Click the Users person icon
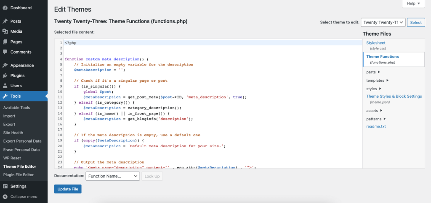The width and height of the screenshot is (431, 203). click(5, 86)
